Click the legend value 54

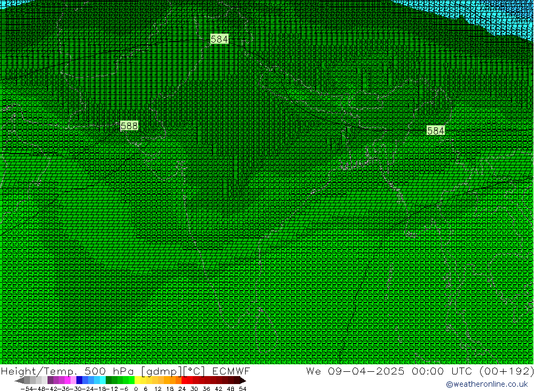242,389
